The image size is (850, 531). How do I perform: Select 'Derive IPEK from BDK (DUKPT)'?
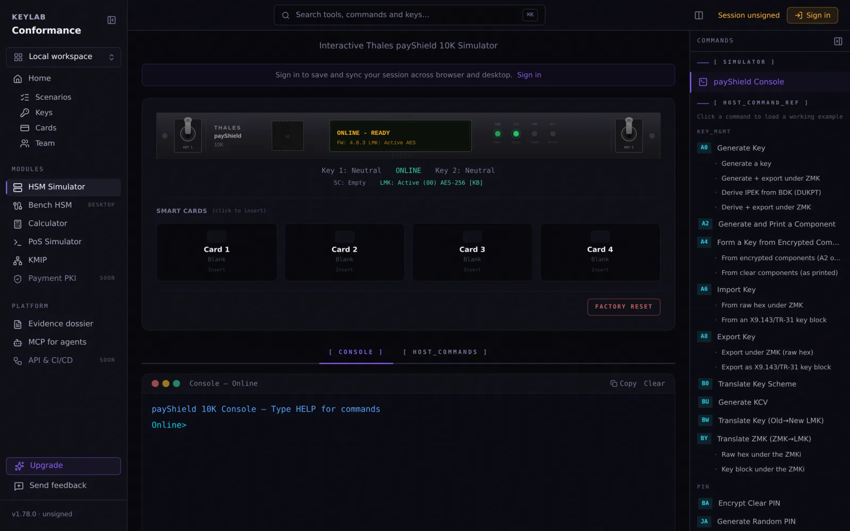[771, 193]
